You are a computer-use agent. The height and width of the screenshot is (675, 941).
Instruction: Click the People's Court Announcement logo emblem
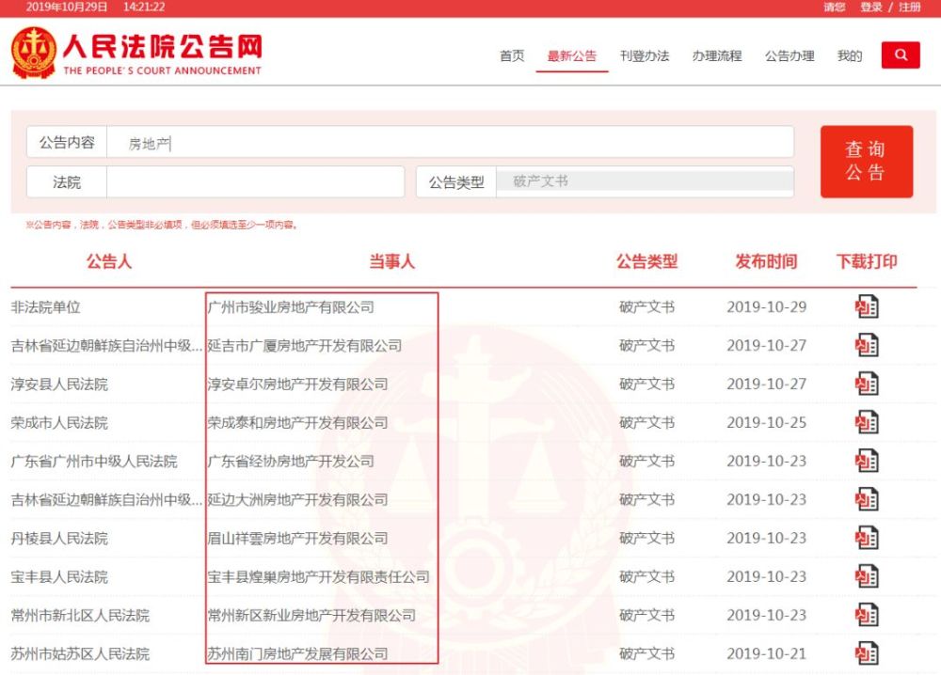click(x=34, y=53)
